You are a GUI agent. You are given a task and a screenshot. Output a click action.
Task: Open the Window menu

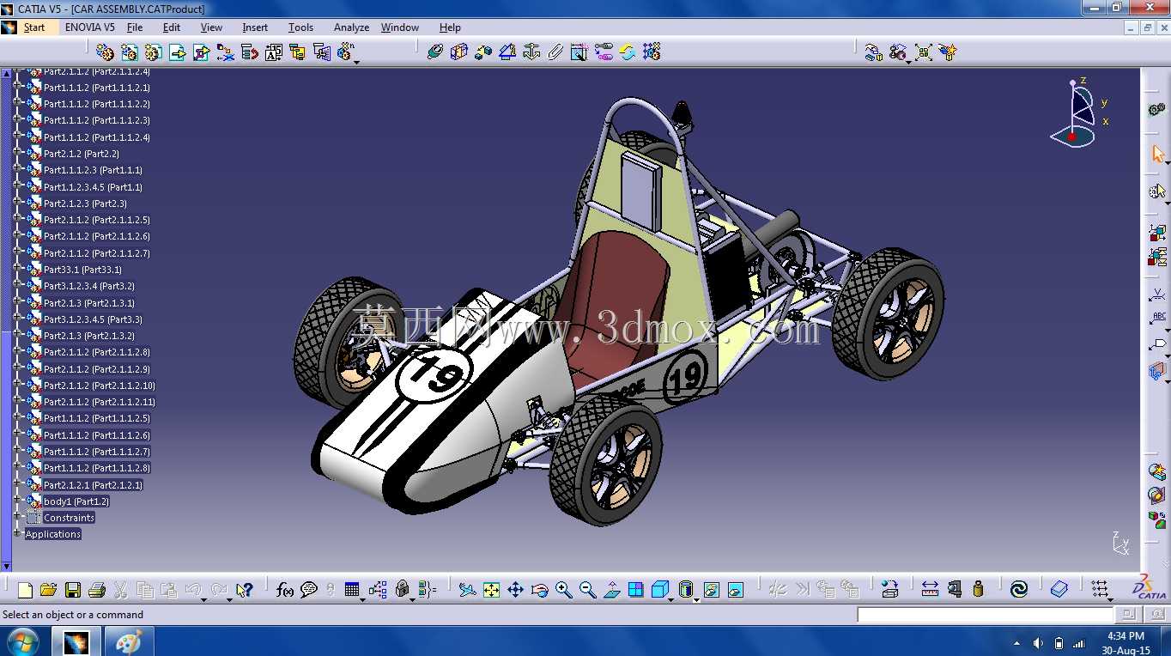coord(400,27)
